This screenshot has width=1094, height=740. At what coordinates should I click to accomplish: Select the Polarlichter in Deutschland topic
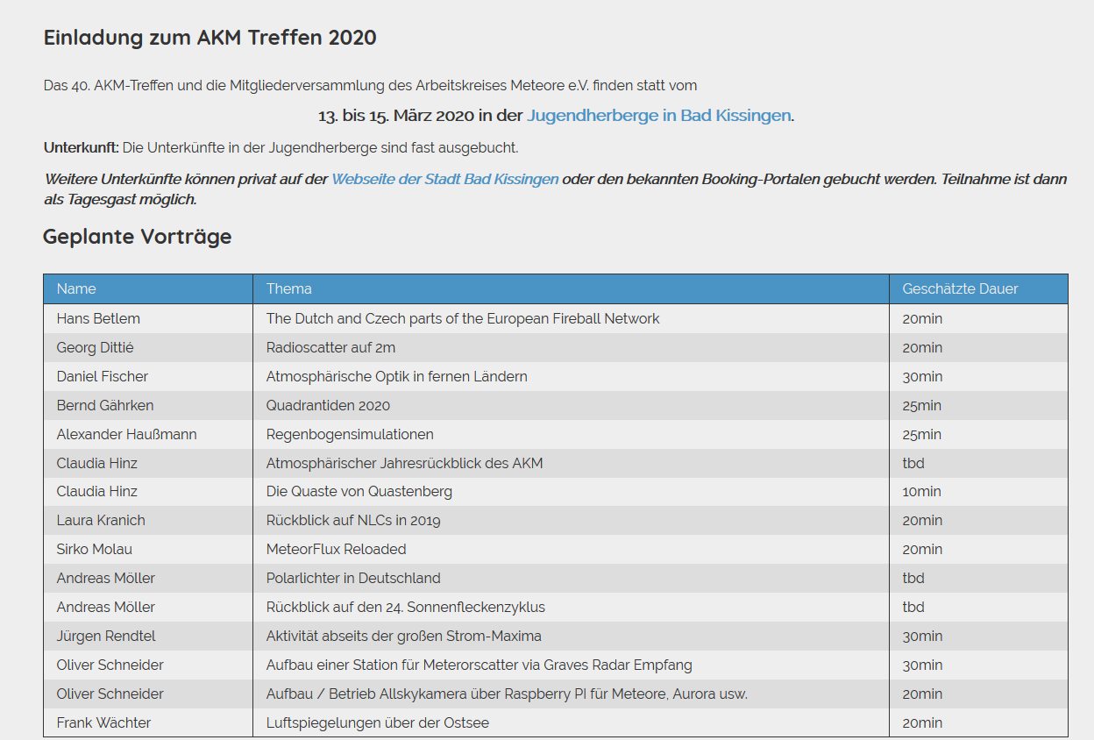tap(353, 578)
